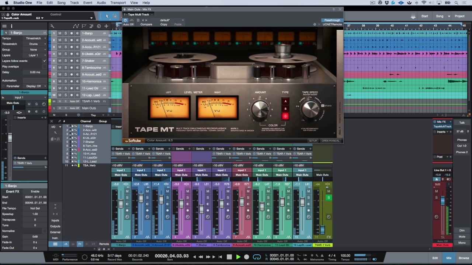The image size is (472, 265).
Task: Click the Talk button
Action: point(462,123)
